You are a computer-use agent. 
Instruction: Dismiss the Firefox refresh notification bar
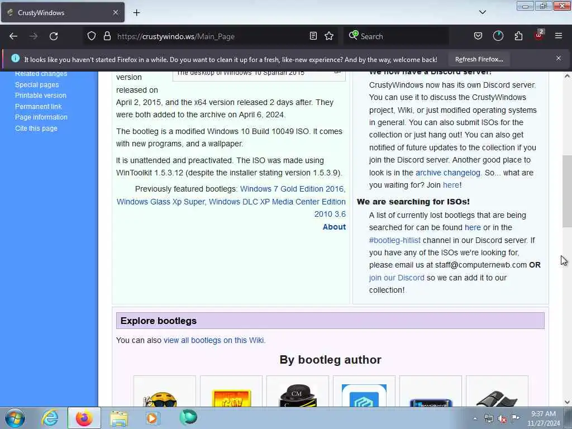[x=559, y=58]
